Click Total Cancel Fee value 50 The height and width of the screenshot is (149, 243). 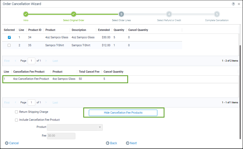coord(80,79)
